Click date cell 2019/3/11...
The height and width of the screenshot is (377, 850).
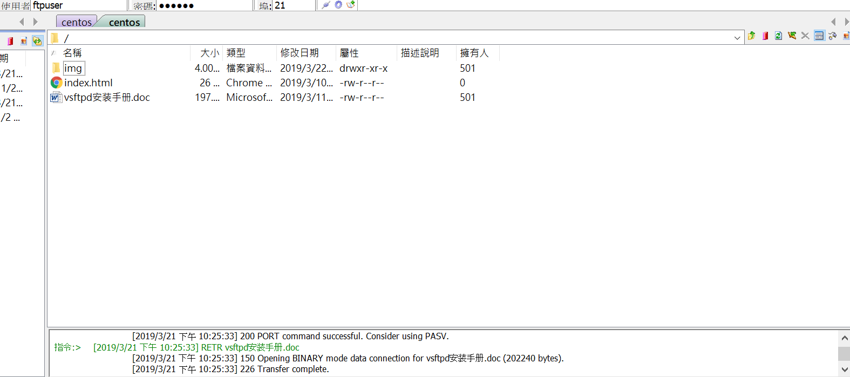307,97
